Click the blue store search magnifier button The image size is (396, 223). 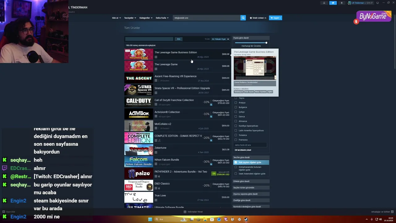243,18
